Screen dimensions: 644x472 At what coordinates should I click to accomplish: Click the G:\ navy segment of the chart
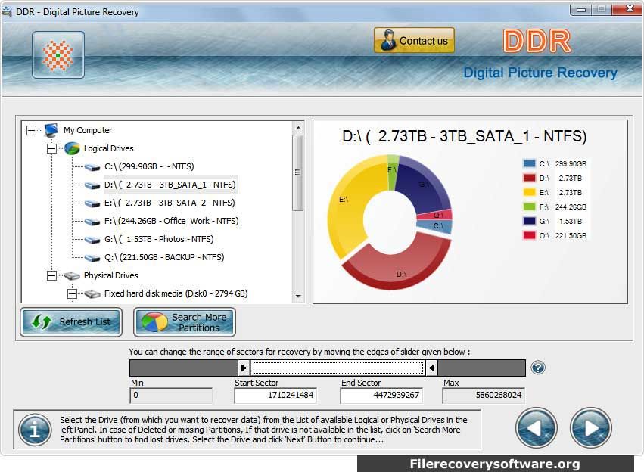pos(423,187)
